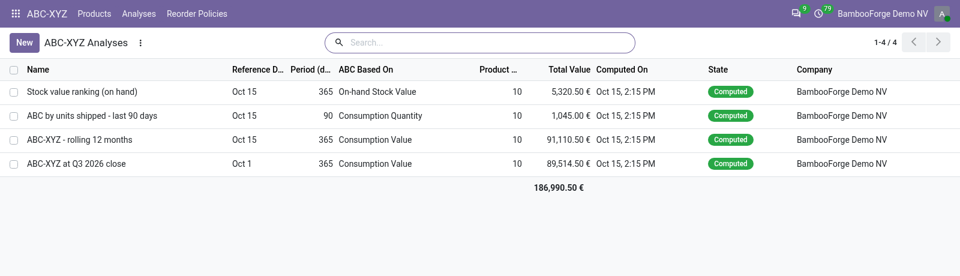Screen dimensions: 960x276
Task: Create a New analysis
Action: coord(25,43)
